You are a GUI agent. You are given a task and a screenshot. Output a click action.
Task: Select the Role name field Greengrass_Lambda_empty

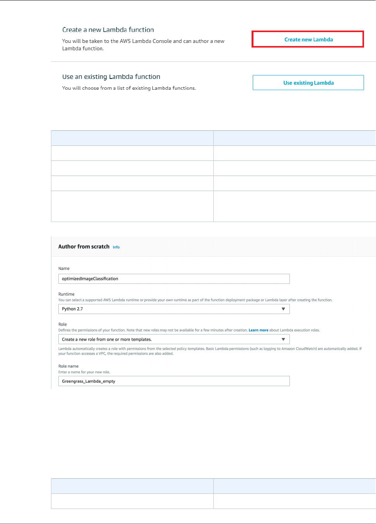pos(174,381)
